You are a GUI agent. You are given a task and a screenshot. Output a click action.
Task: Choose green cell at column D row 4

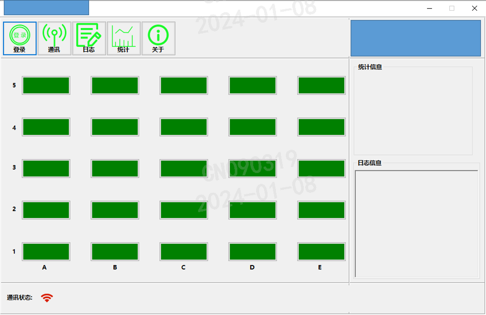[252, 127]
